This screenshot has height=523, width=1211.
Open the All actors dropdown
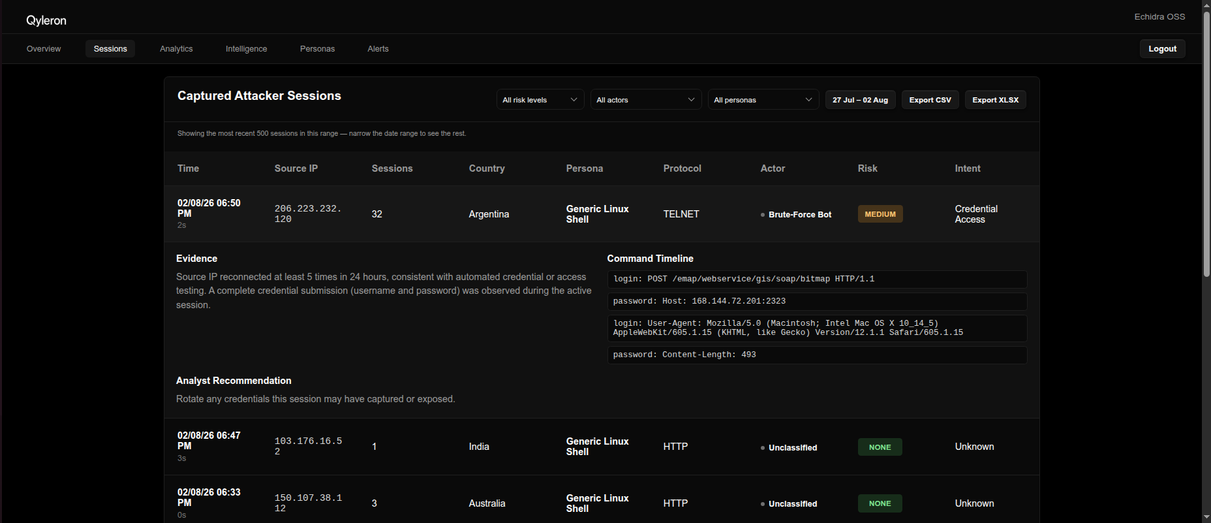(x=646, y=100)
